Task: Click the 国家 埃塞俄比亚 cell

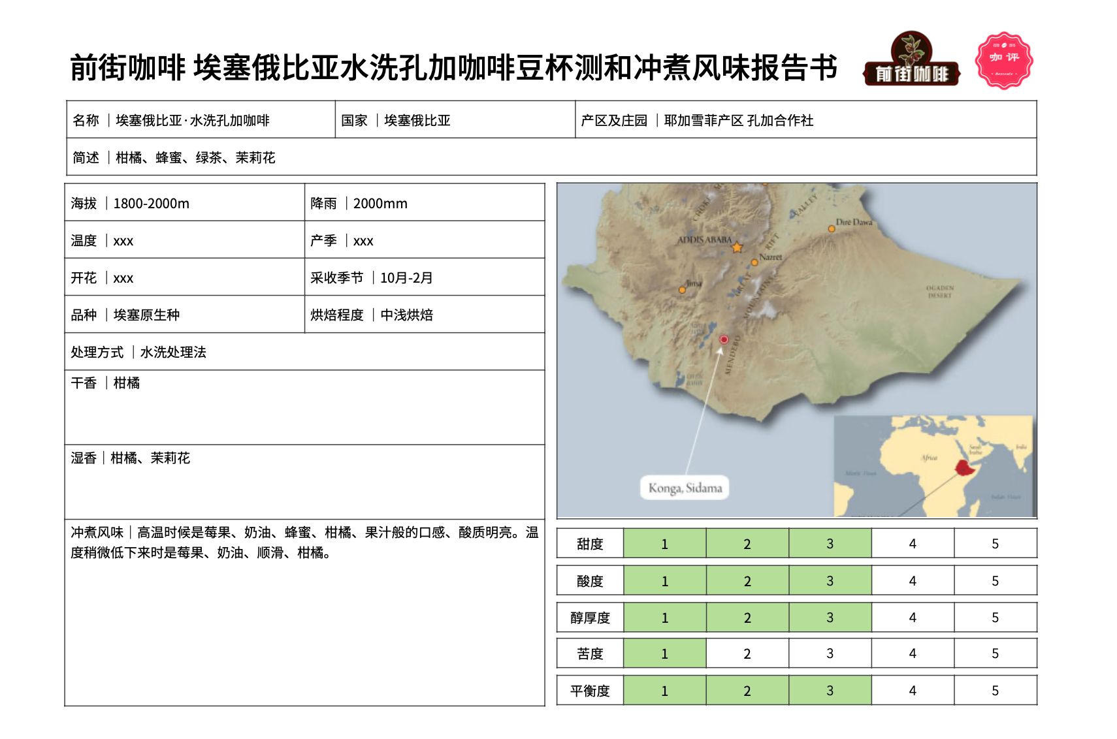Action: pyautogui.click(x=455, y=120)
